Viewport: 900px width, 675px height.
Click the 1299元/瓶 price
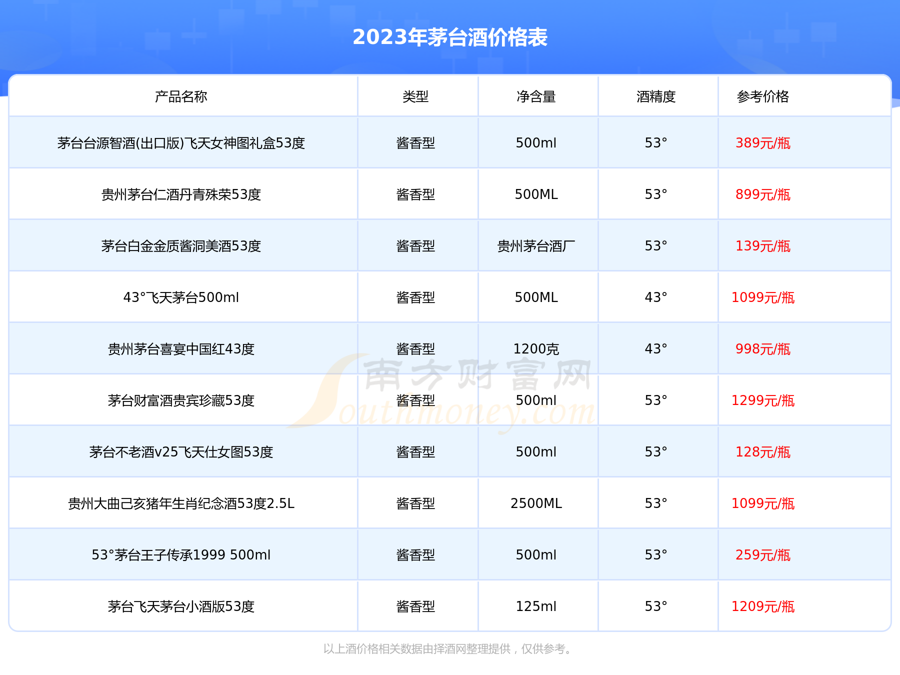pyautogui.click(x=763, y=401)
